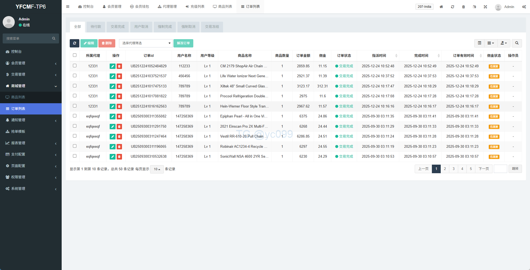530x270 pixels.
Task: Tick the checkbox for order UB2512241017475133
Action: [75, 86]
